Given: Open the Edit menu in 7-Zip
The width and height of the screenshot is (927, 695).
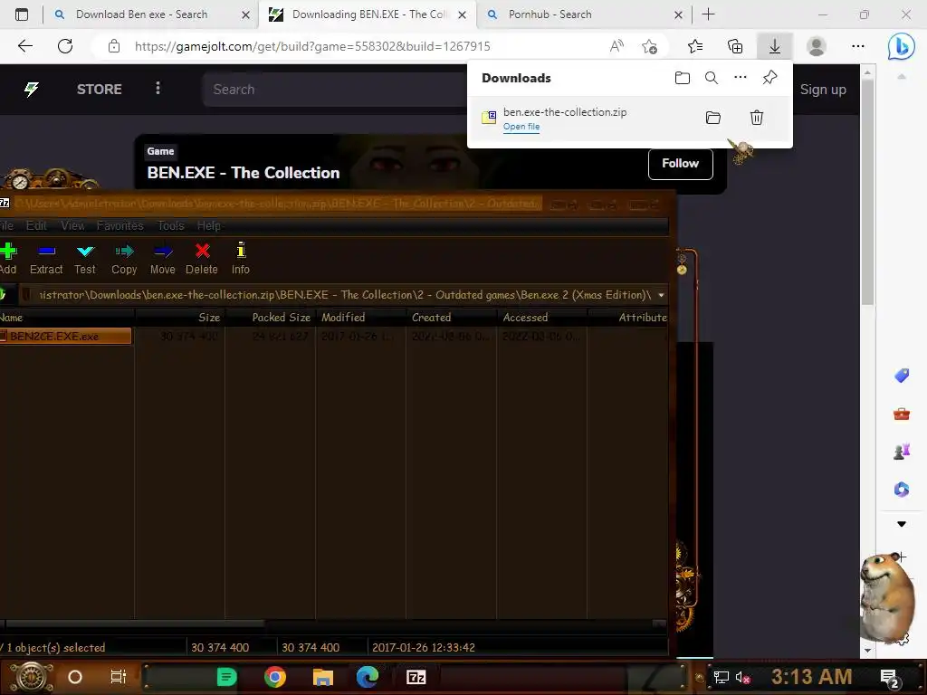Looking at the screenshot, I should click(x=36, y=225).
